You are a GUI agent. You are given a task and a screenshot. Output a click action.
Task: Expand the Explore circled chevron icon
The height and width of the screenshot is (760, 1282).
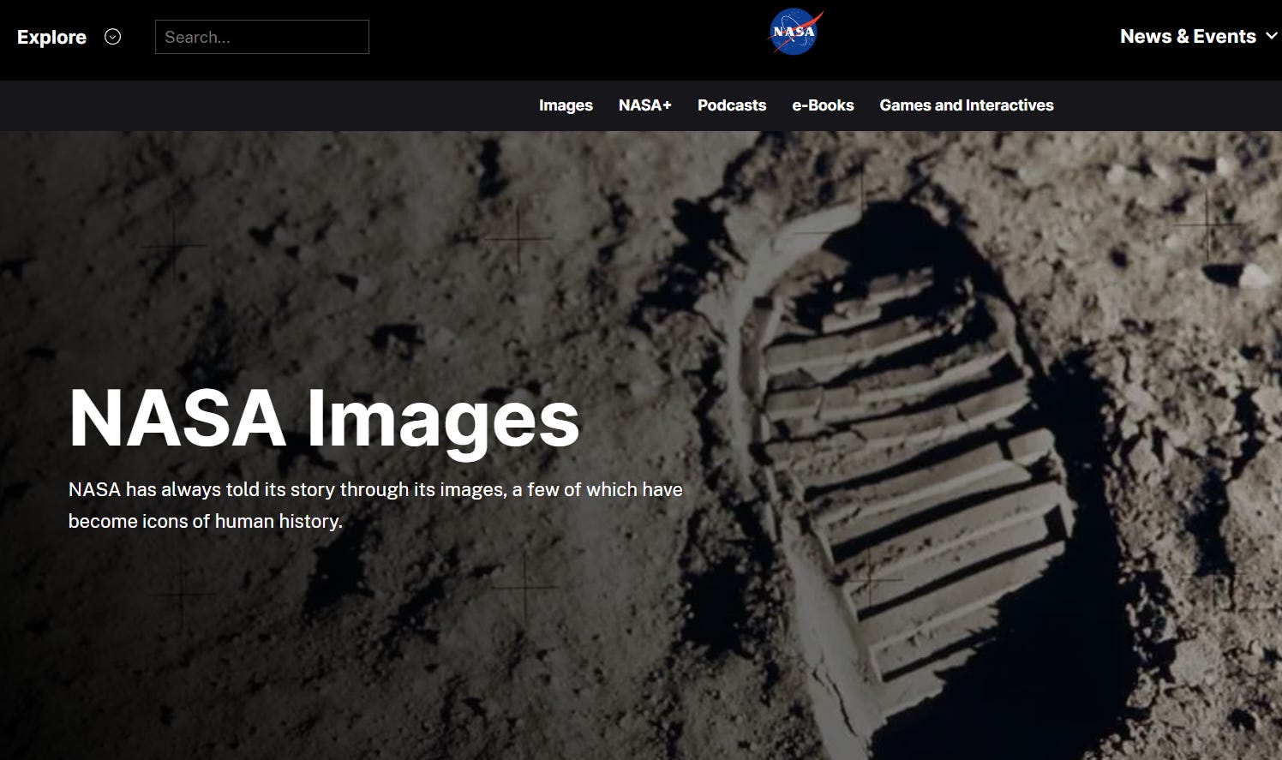112,37
